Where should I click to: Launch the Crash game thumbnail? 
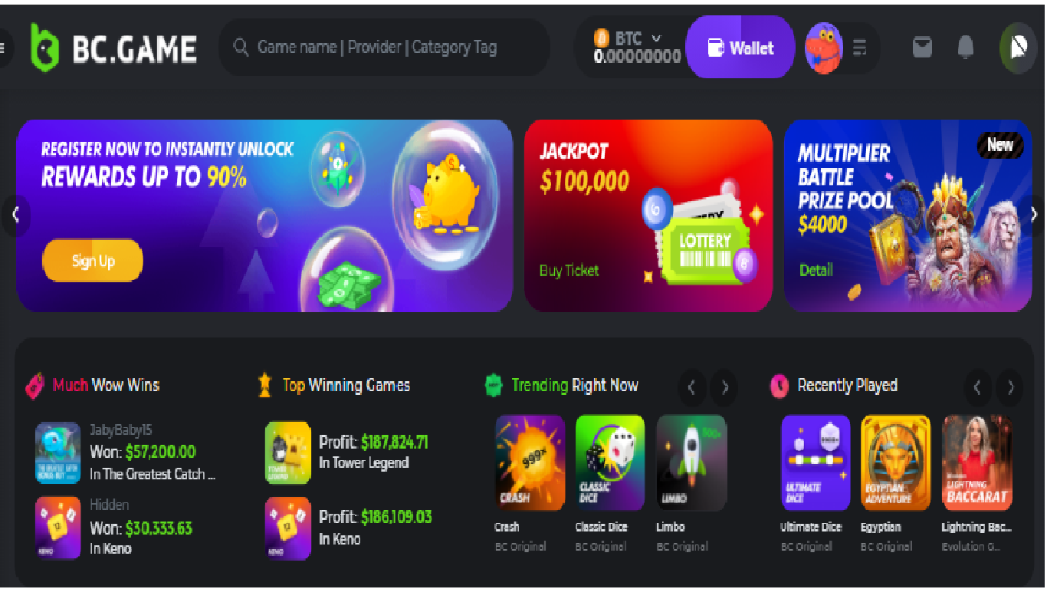coord(530,463)
